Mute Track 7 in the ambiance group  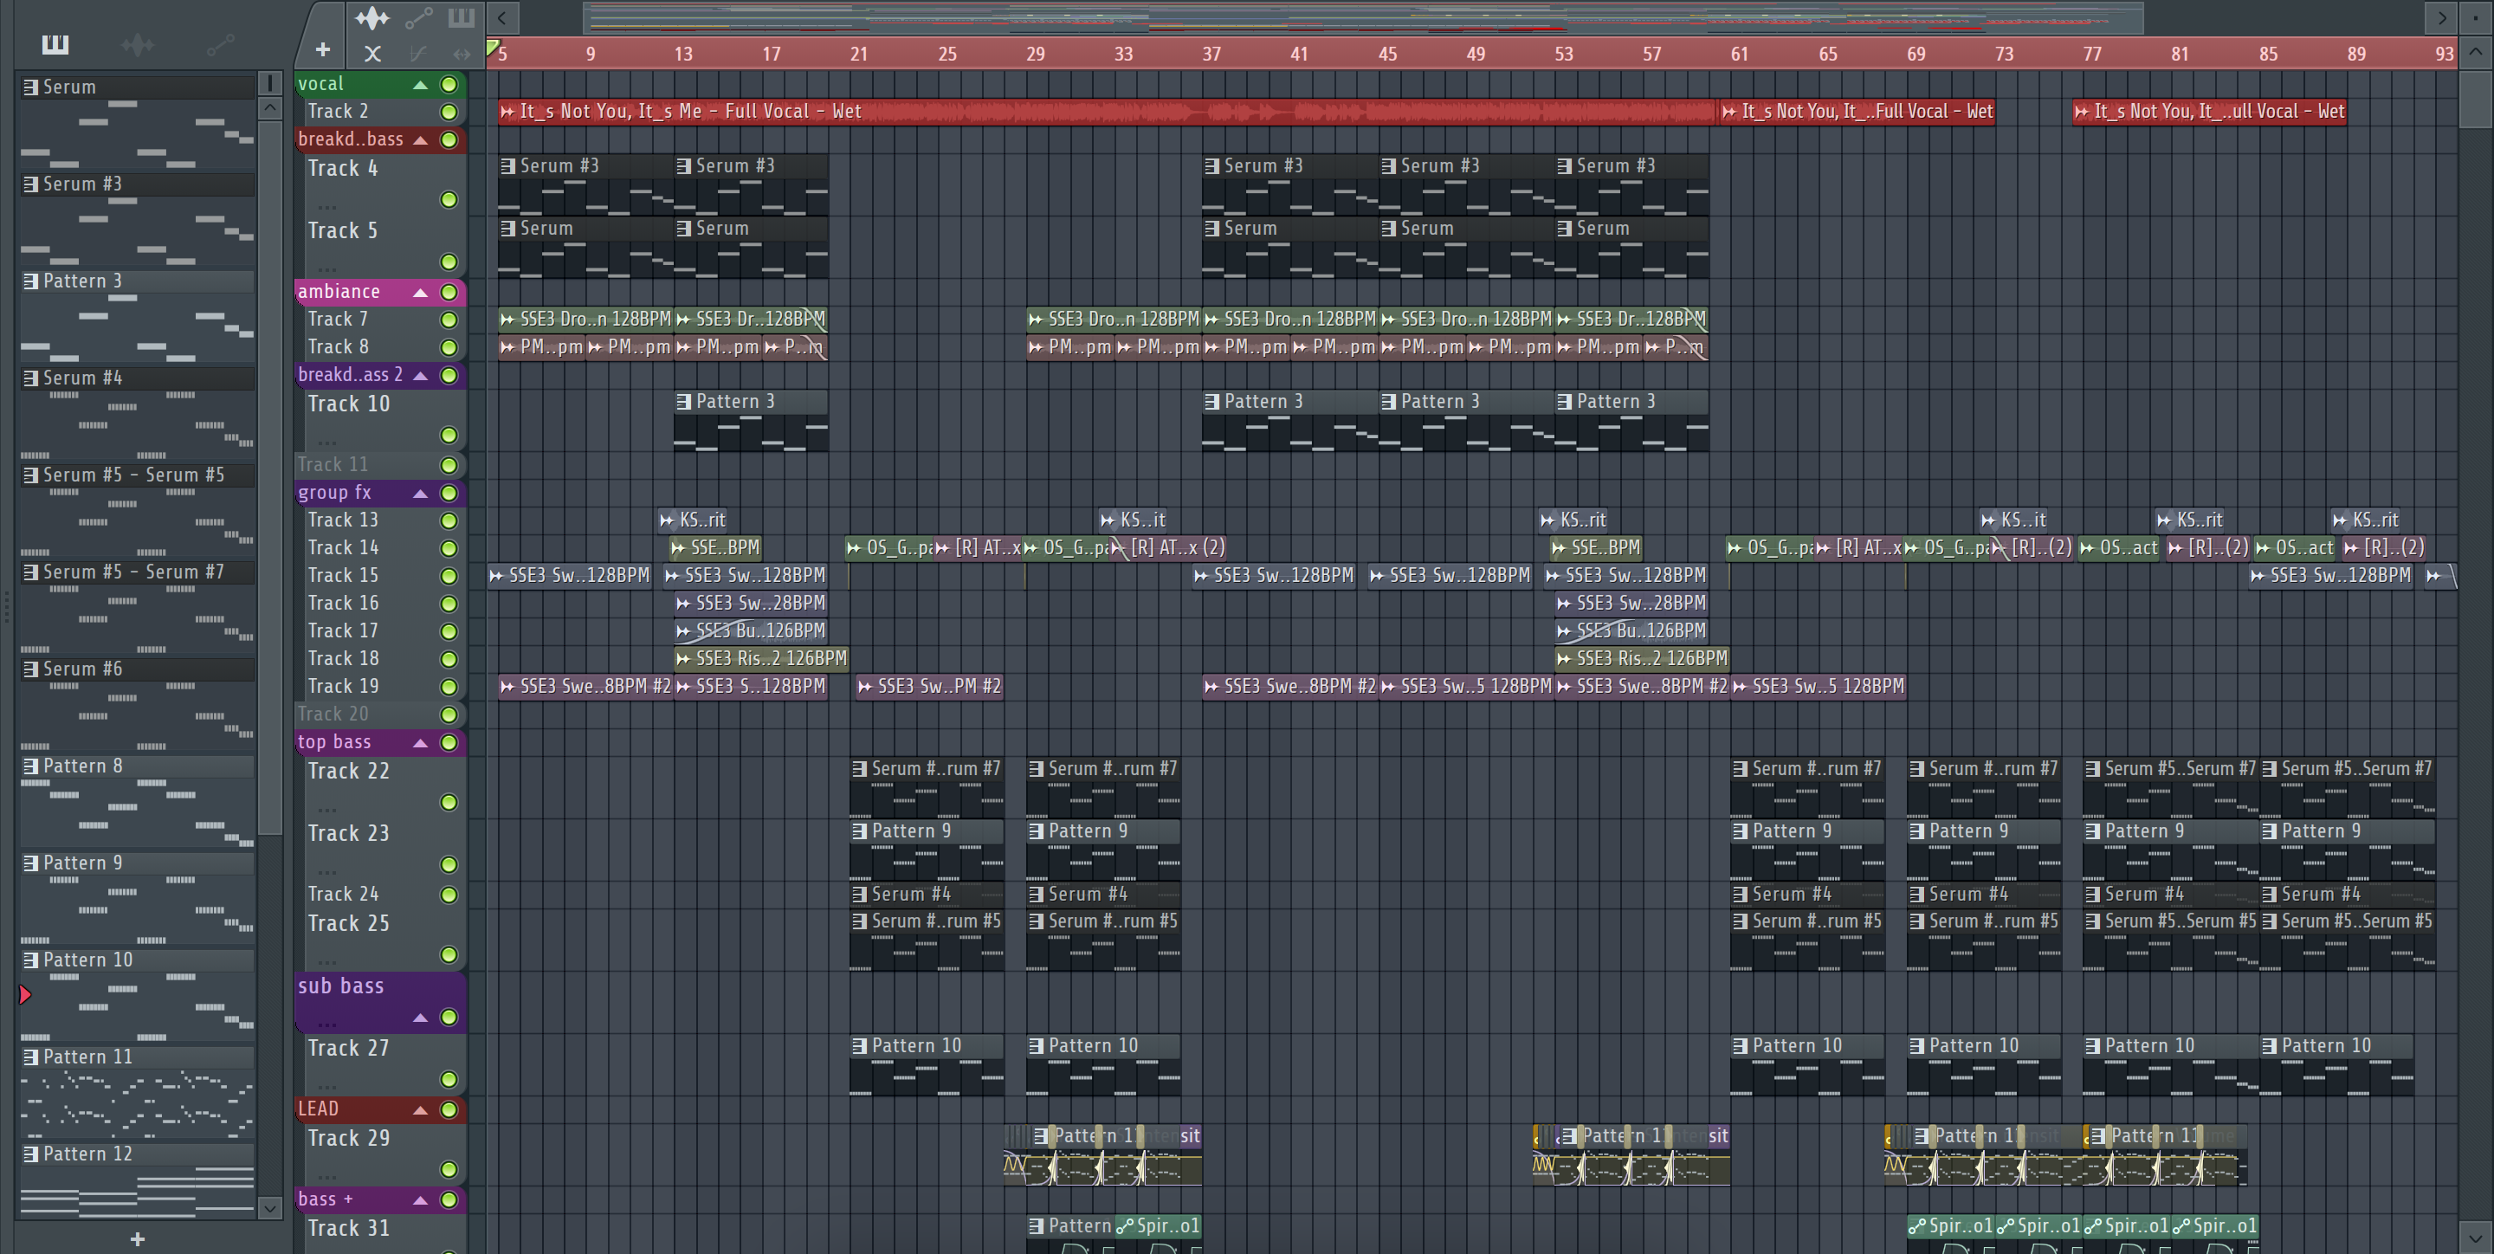449,320
